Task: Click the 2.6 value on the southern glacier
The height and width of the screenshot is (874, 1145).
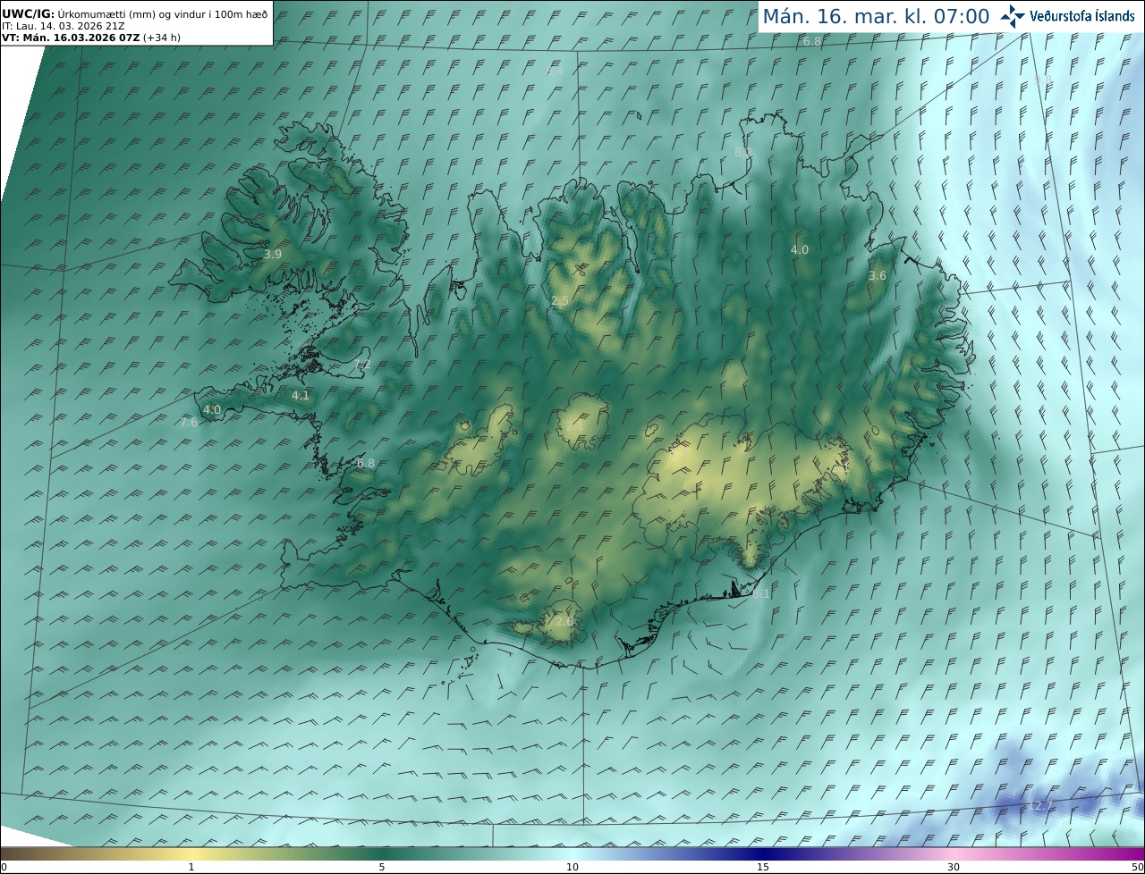Action: pyautogui.click(x=564, y=622)
